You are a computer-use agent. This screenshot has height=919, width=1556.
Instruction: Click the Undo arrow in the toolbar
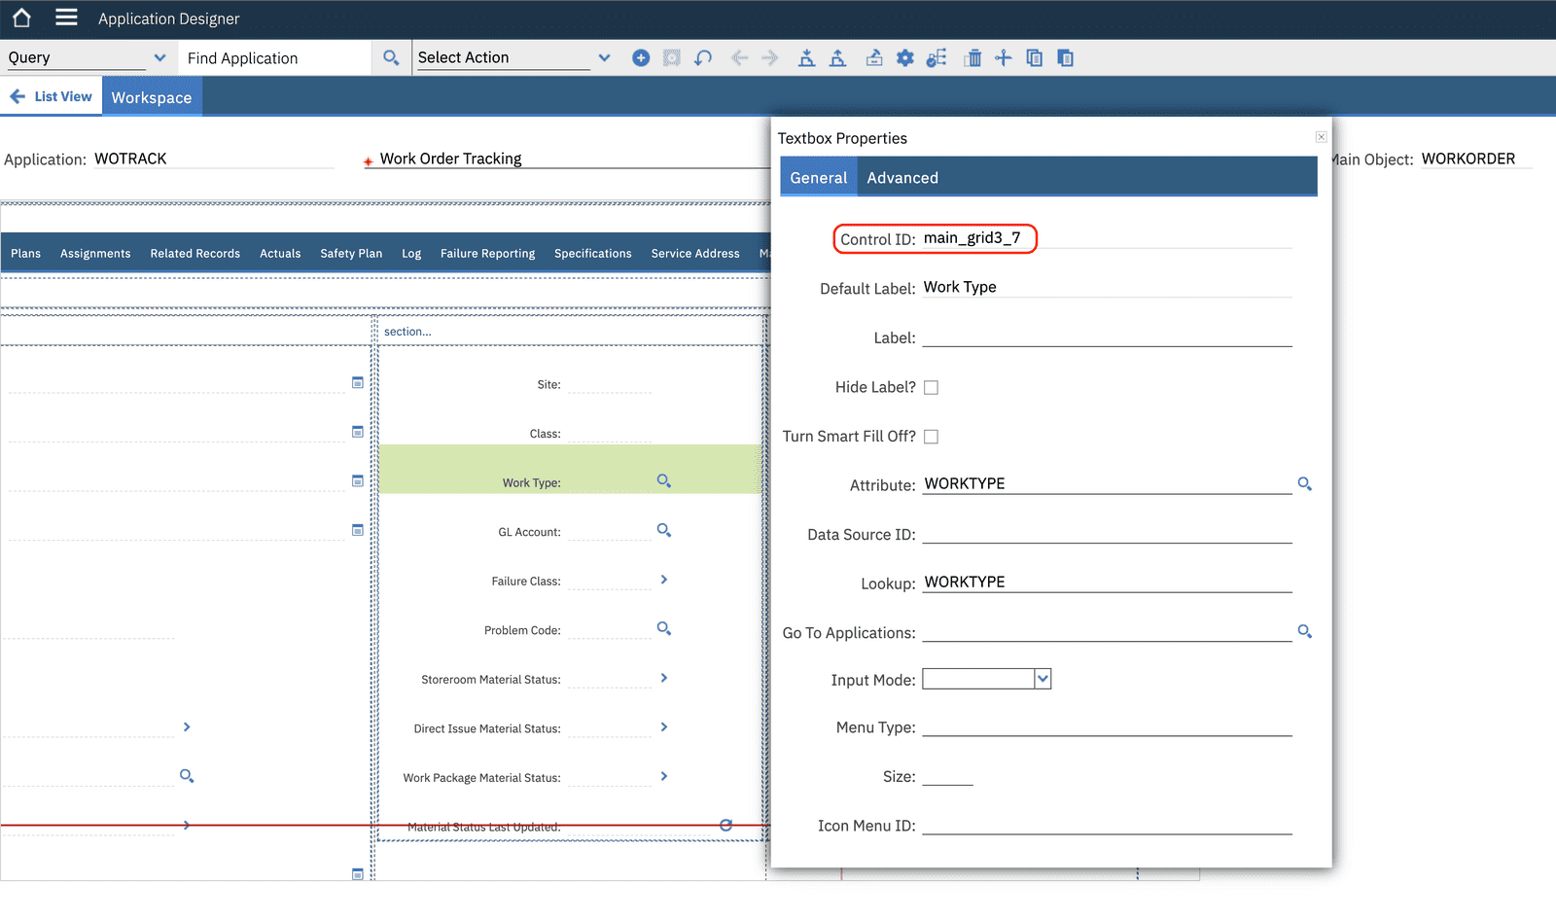click(703, 57)
